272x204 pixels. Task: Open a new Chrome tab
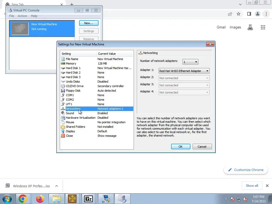coord(72,4)
